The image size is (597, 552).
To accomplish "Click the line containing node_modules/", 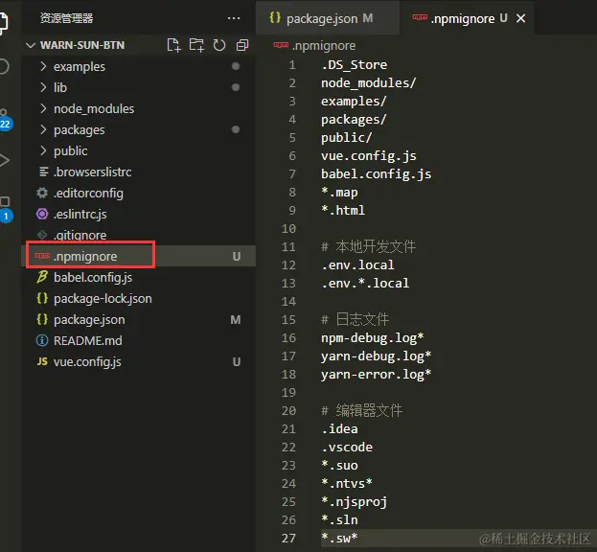I will coord(369,83).
